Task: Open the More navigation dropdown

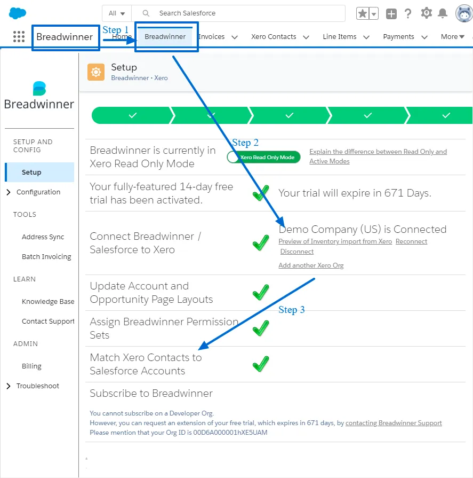Action: 453,36
